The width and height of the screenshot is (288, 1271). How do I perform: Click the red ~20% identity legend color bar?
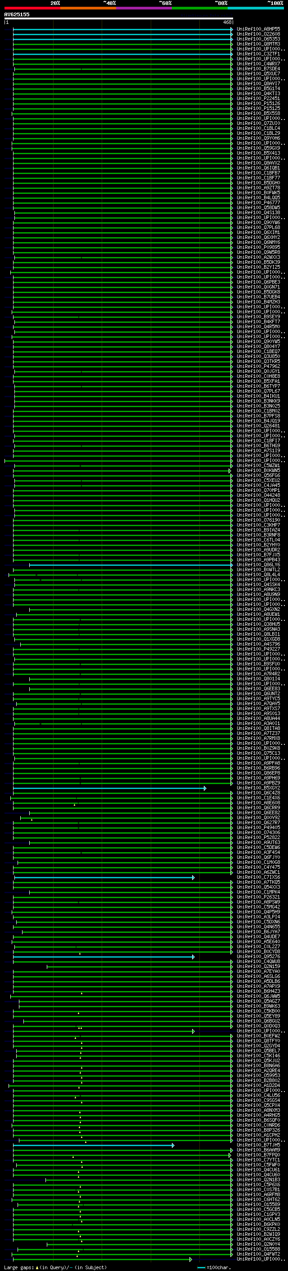(32, 8)
